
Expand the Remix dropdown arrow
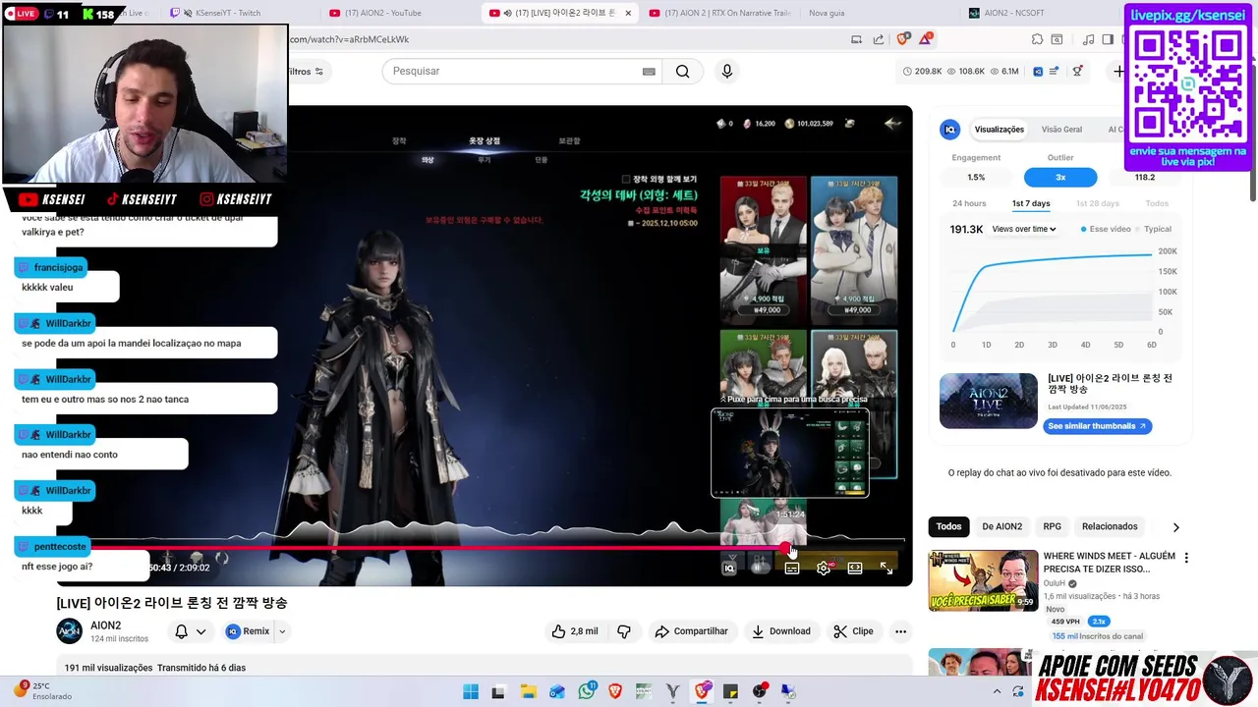coord(282,631)
